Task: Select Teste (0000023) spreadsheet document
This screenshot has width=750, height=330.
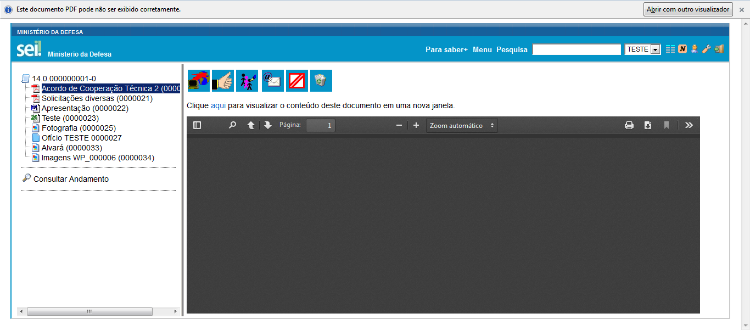Action: click(70, 118)
